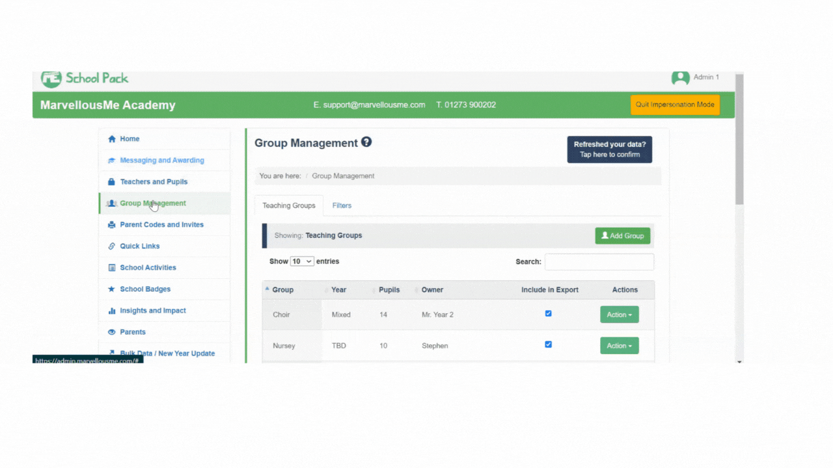Click the Parents eye icon

click(x=112, y=332)
